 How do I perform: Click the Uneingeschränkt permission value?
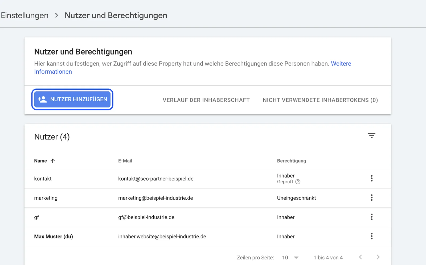[296, 198]
